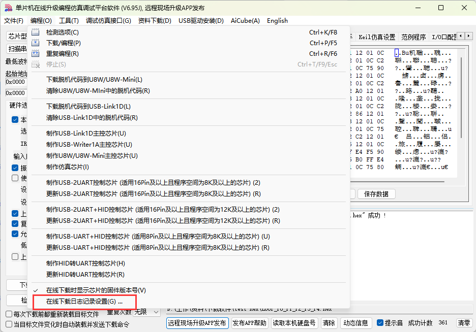
Task: Choose 清除USB-Link1D中的脱机代码(R)
Action: coord(189,118)
